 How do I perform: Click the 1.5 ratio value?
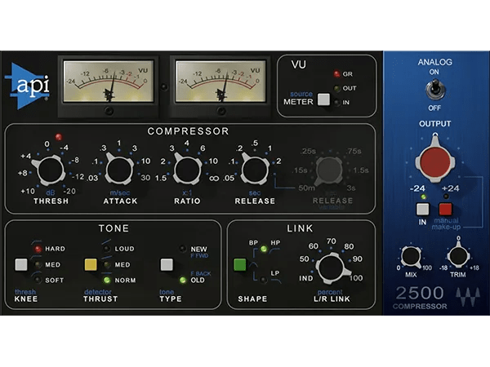161,178
